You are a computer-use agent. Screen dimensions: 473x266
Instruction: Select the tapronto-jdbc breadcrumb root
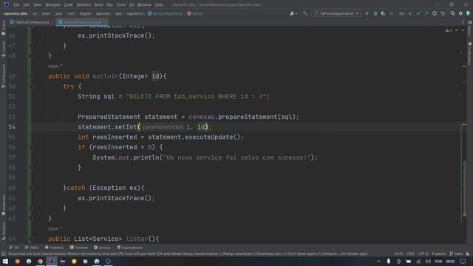16,13
